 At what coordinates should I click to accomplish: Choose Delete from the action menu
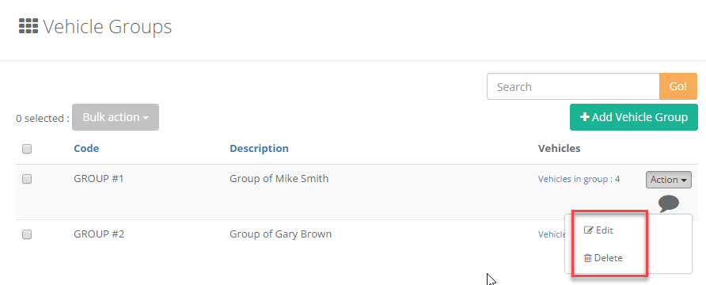point(603,258)
